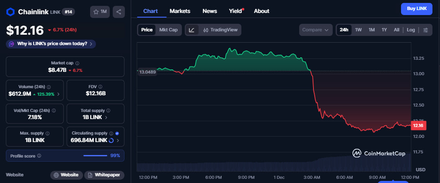440x183 pixels.
Task: Click the $612.9M volume value
Action: tap(20, 94)
